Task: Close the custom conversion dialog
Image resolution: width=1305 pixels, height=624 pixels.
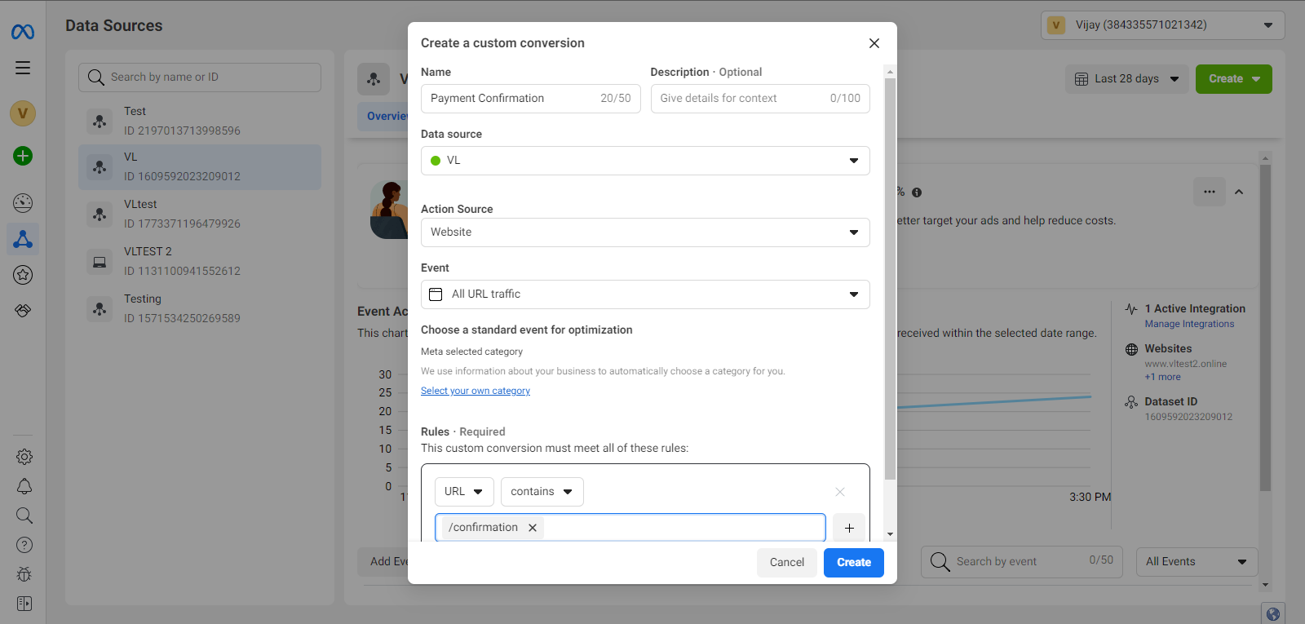Action: point(874,43)
